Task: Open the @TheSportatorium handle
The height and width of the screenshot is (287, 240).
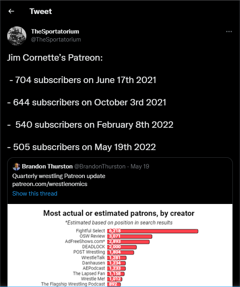Action: [56, 40]
